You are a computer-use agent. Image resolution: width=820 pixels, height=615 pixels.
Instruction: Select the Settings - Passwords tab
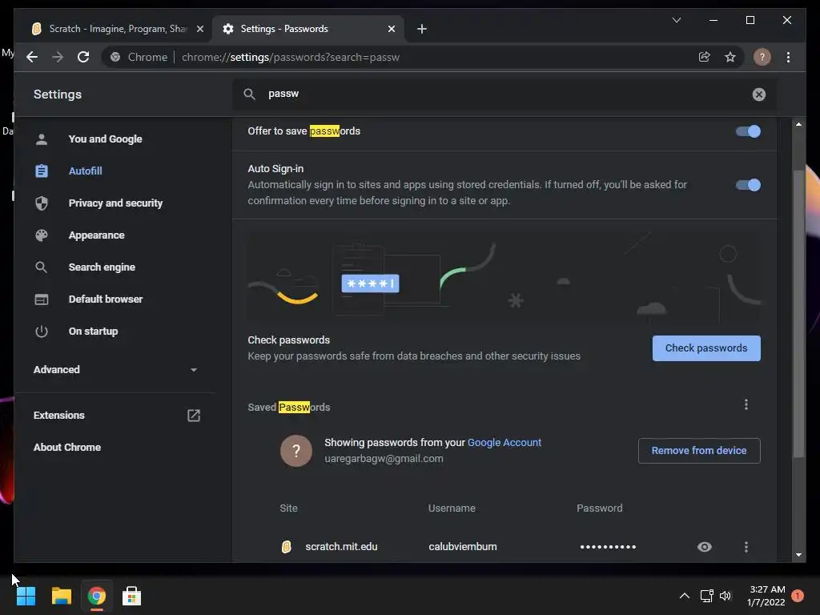[x=307, y=29]
